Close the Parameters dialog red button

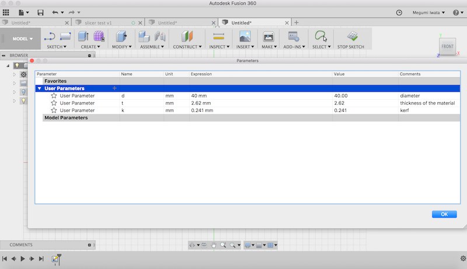[x=32, y=61]
